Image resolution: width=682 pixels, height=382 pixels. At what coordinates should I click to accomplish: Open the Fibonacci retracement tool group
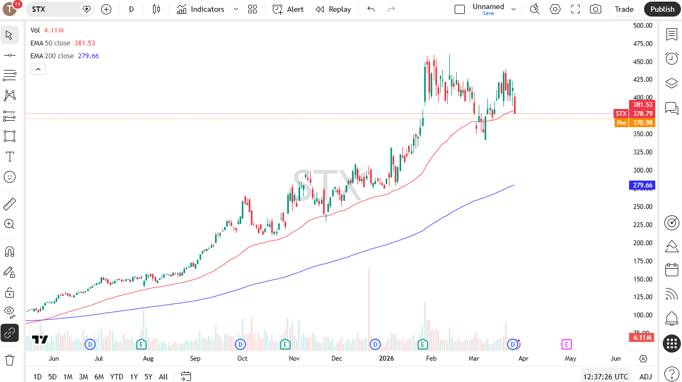tap(9, 75)
